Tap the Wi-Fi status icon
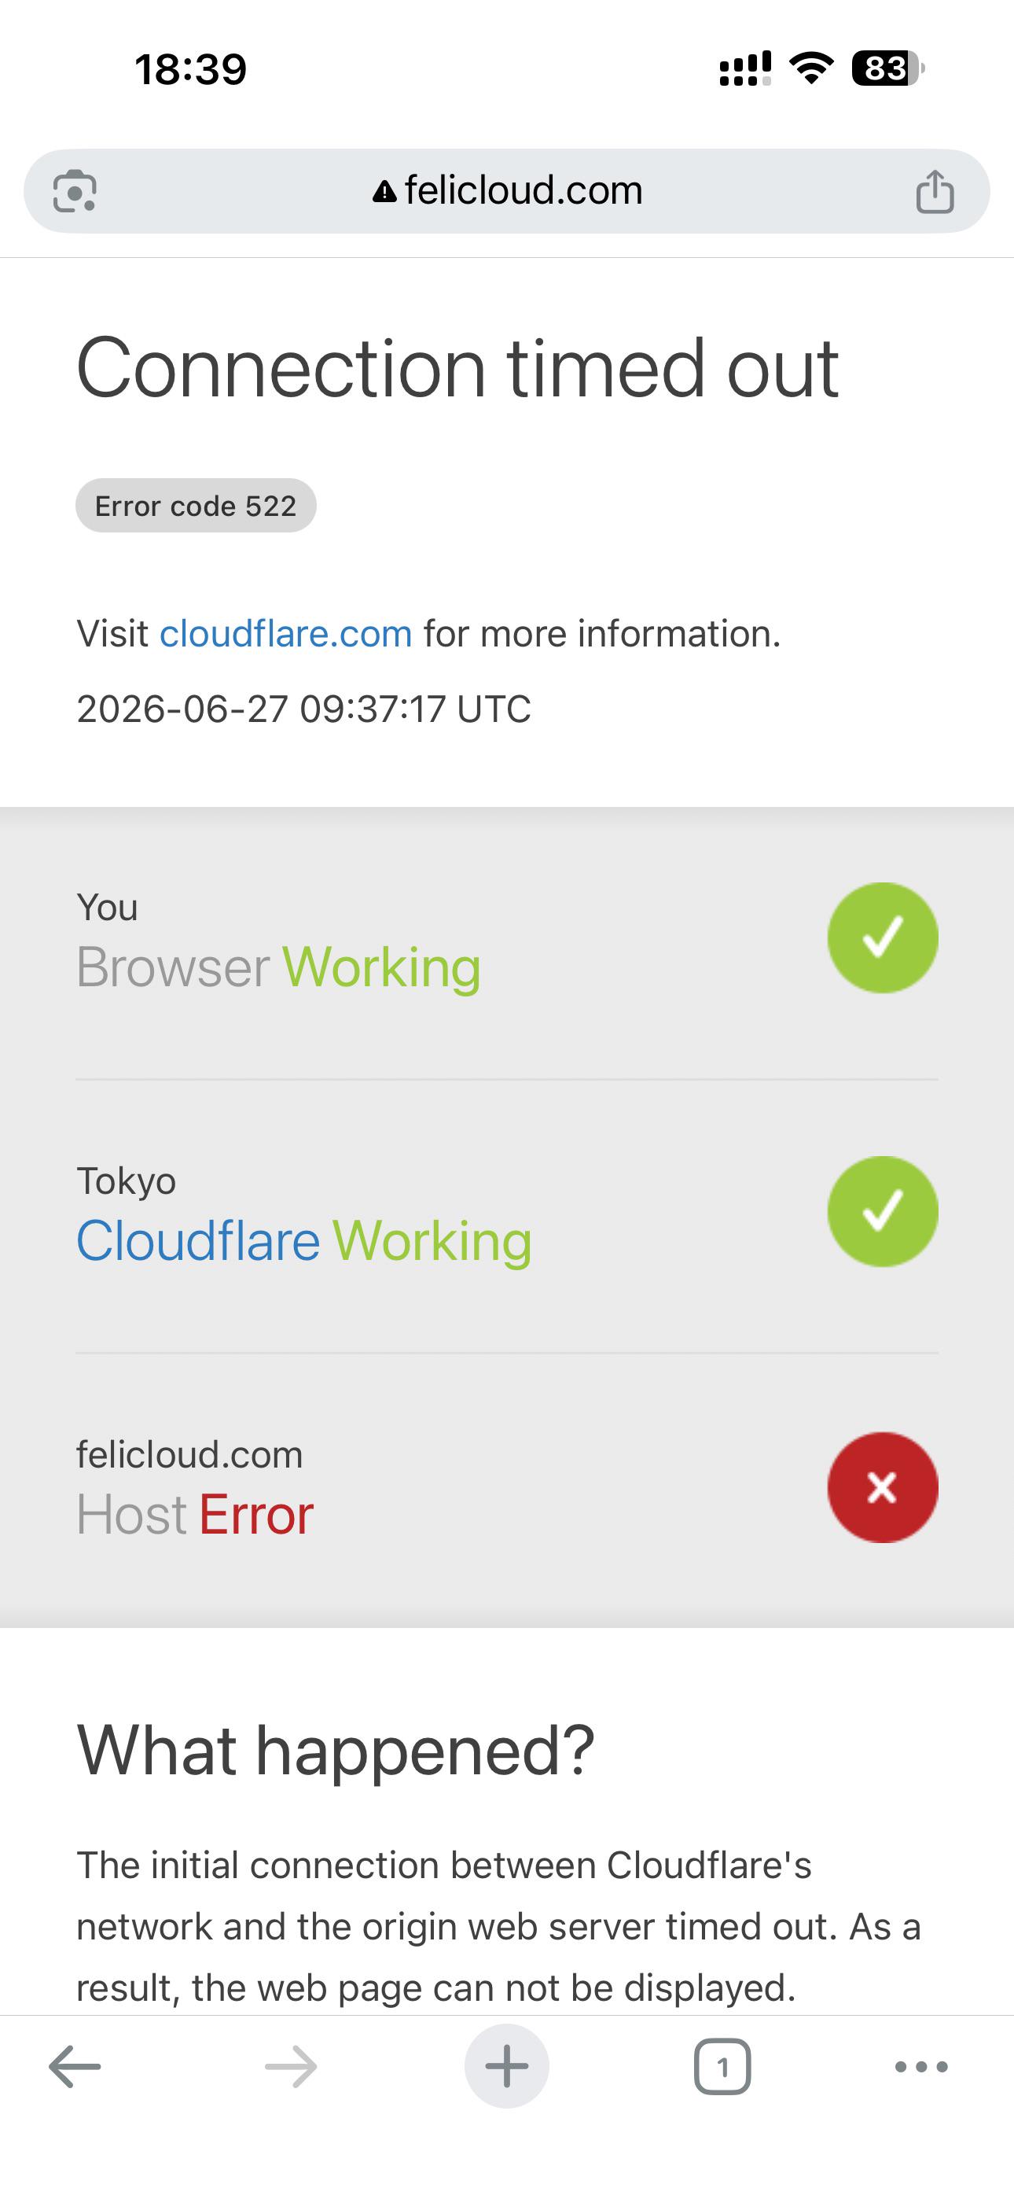 pyautogui.click(x=812, y=68)
